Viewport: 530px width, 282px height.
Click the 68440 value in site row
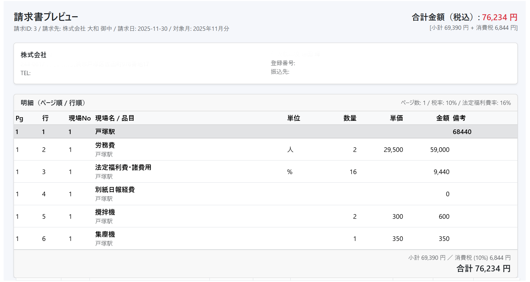click(x=462, y=132)
